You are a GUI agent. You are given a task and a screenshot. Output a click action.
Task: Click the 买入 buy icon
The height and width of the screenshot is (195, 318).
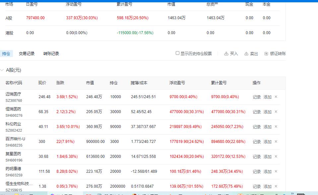coord(226,54)
